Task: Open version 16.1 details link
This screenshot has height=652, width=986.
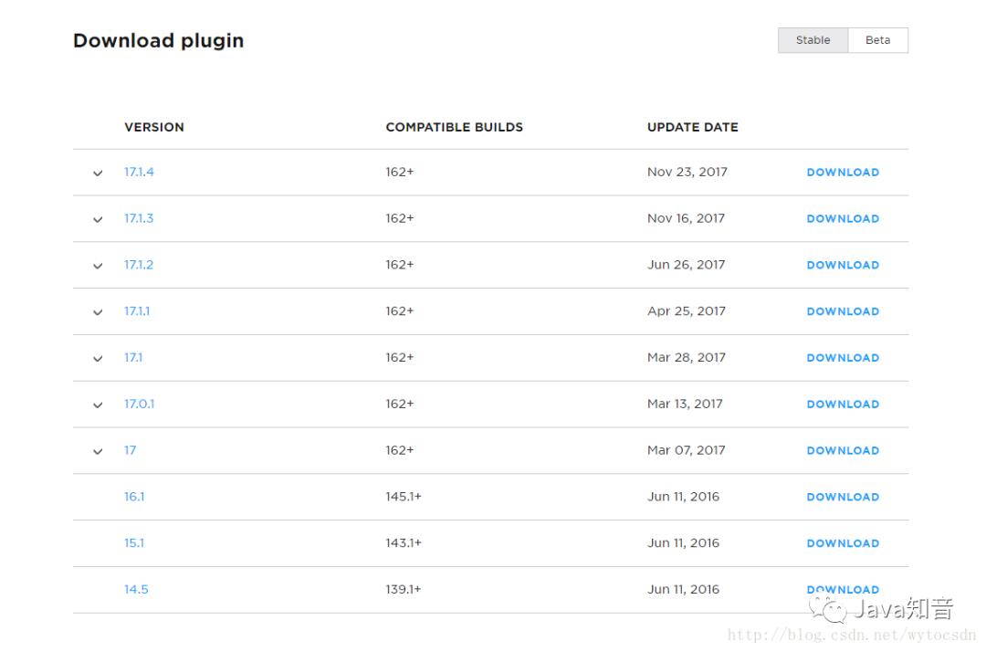Action: (x=134, y=497)
